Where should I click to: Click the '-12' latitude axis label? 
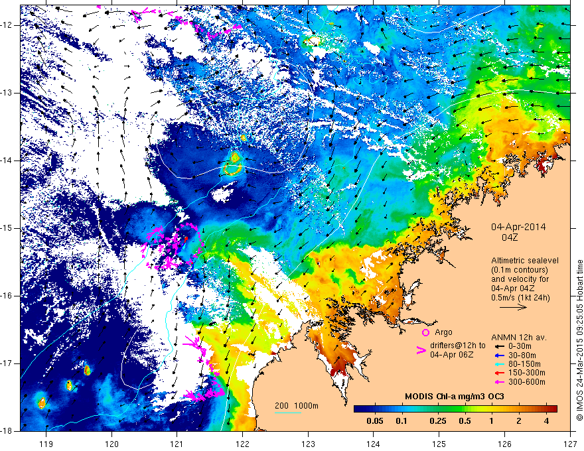[7, 25]
